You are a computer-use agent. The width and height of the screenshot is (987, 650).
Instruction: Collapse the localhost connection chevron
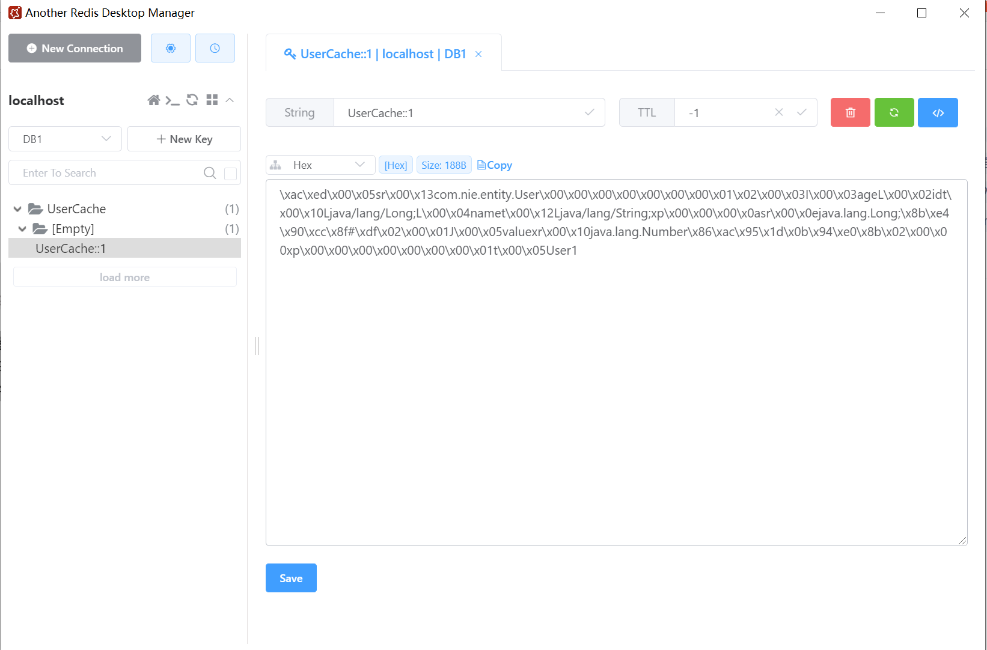[230, 100]
